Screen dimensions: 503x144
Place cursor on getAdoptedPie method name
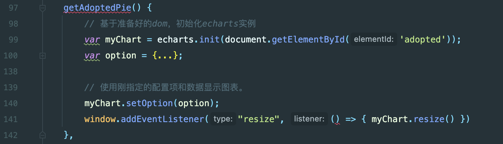click(97, 8)
